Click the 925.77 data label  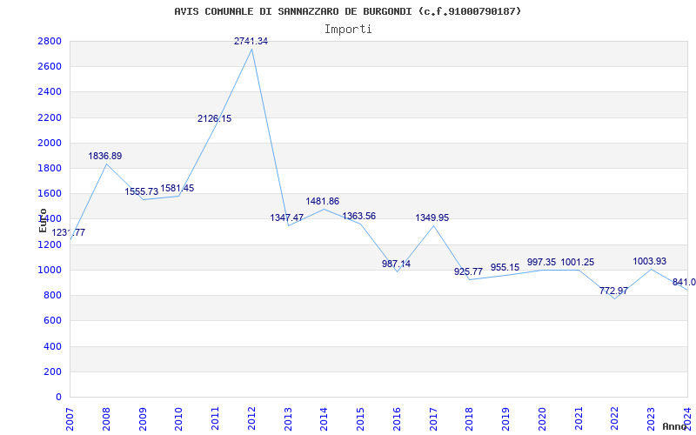pos(468,271)
